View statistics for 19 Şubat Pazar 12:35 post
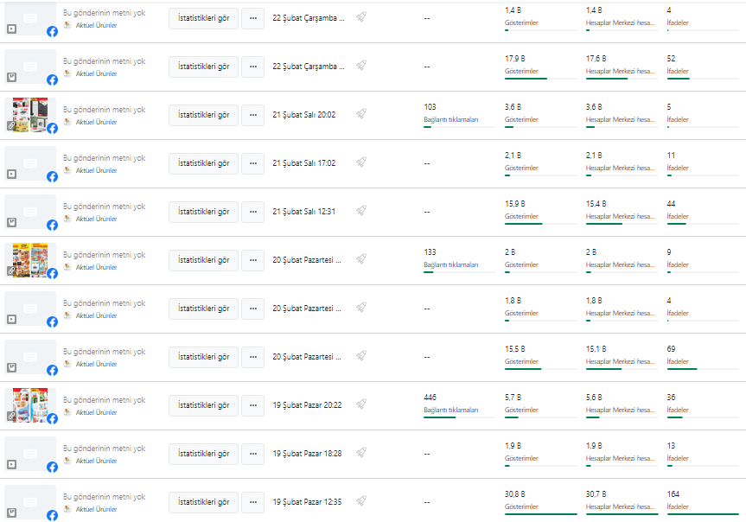Viewport: 746px width, 522px height. (204, 502)
